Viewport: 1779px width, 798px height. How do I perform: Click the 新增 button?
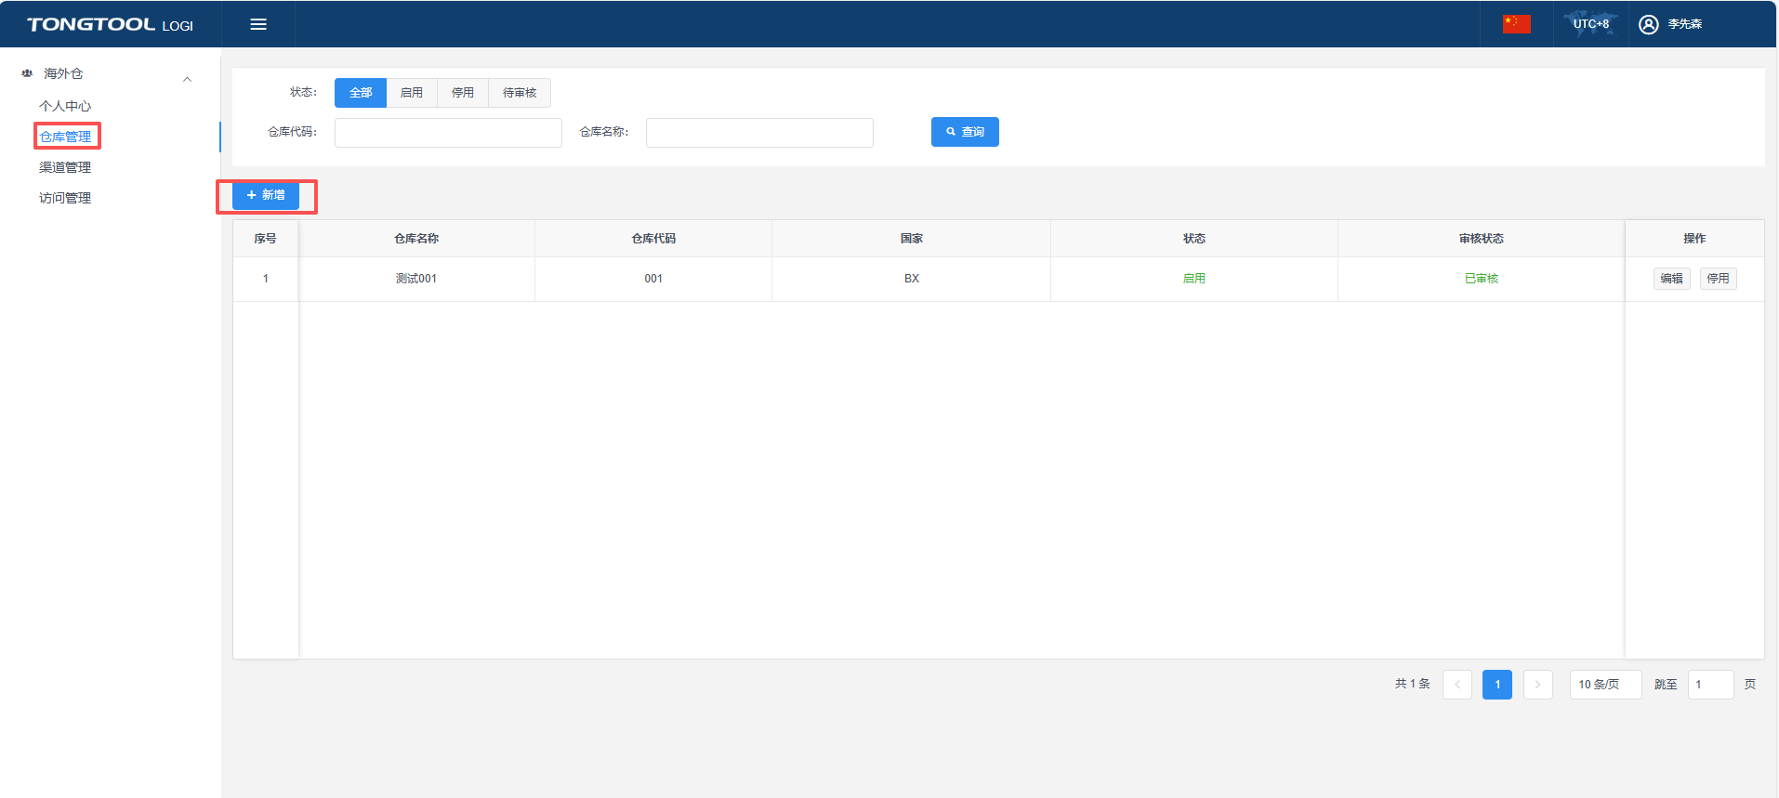click(x=266, y=195)
